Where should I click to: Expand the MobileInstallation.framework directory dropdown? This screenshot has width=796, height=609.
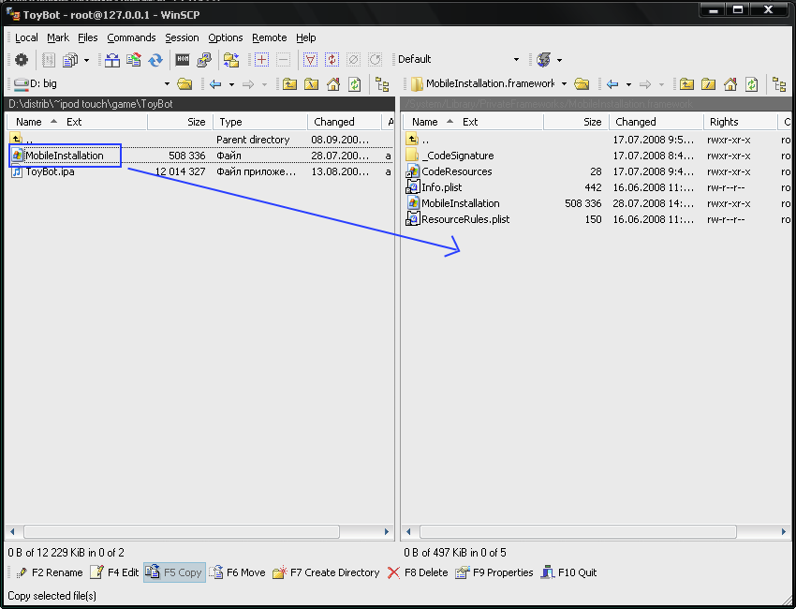point(564,84)
